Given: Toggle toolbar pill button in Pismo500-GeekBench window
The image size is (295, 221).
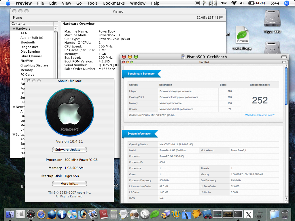Looking at the screenshot, I should click(284, 57).
